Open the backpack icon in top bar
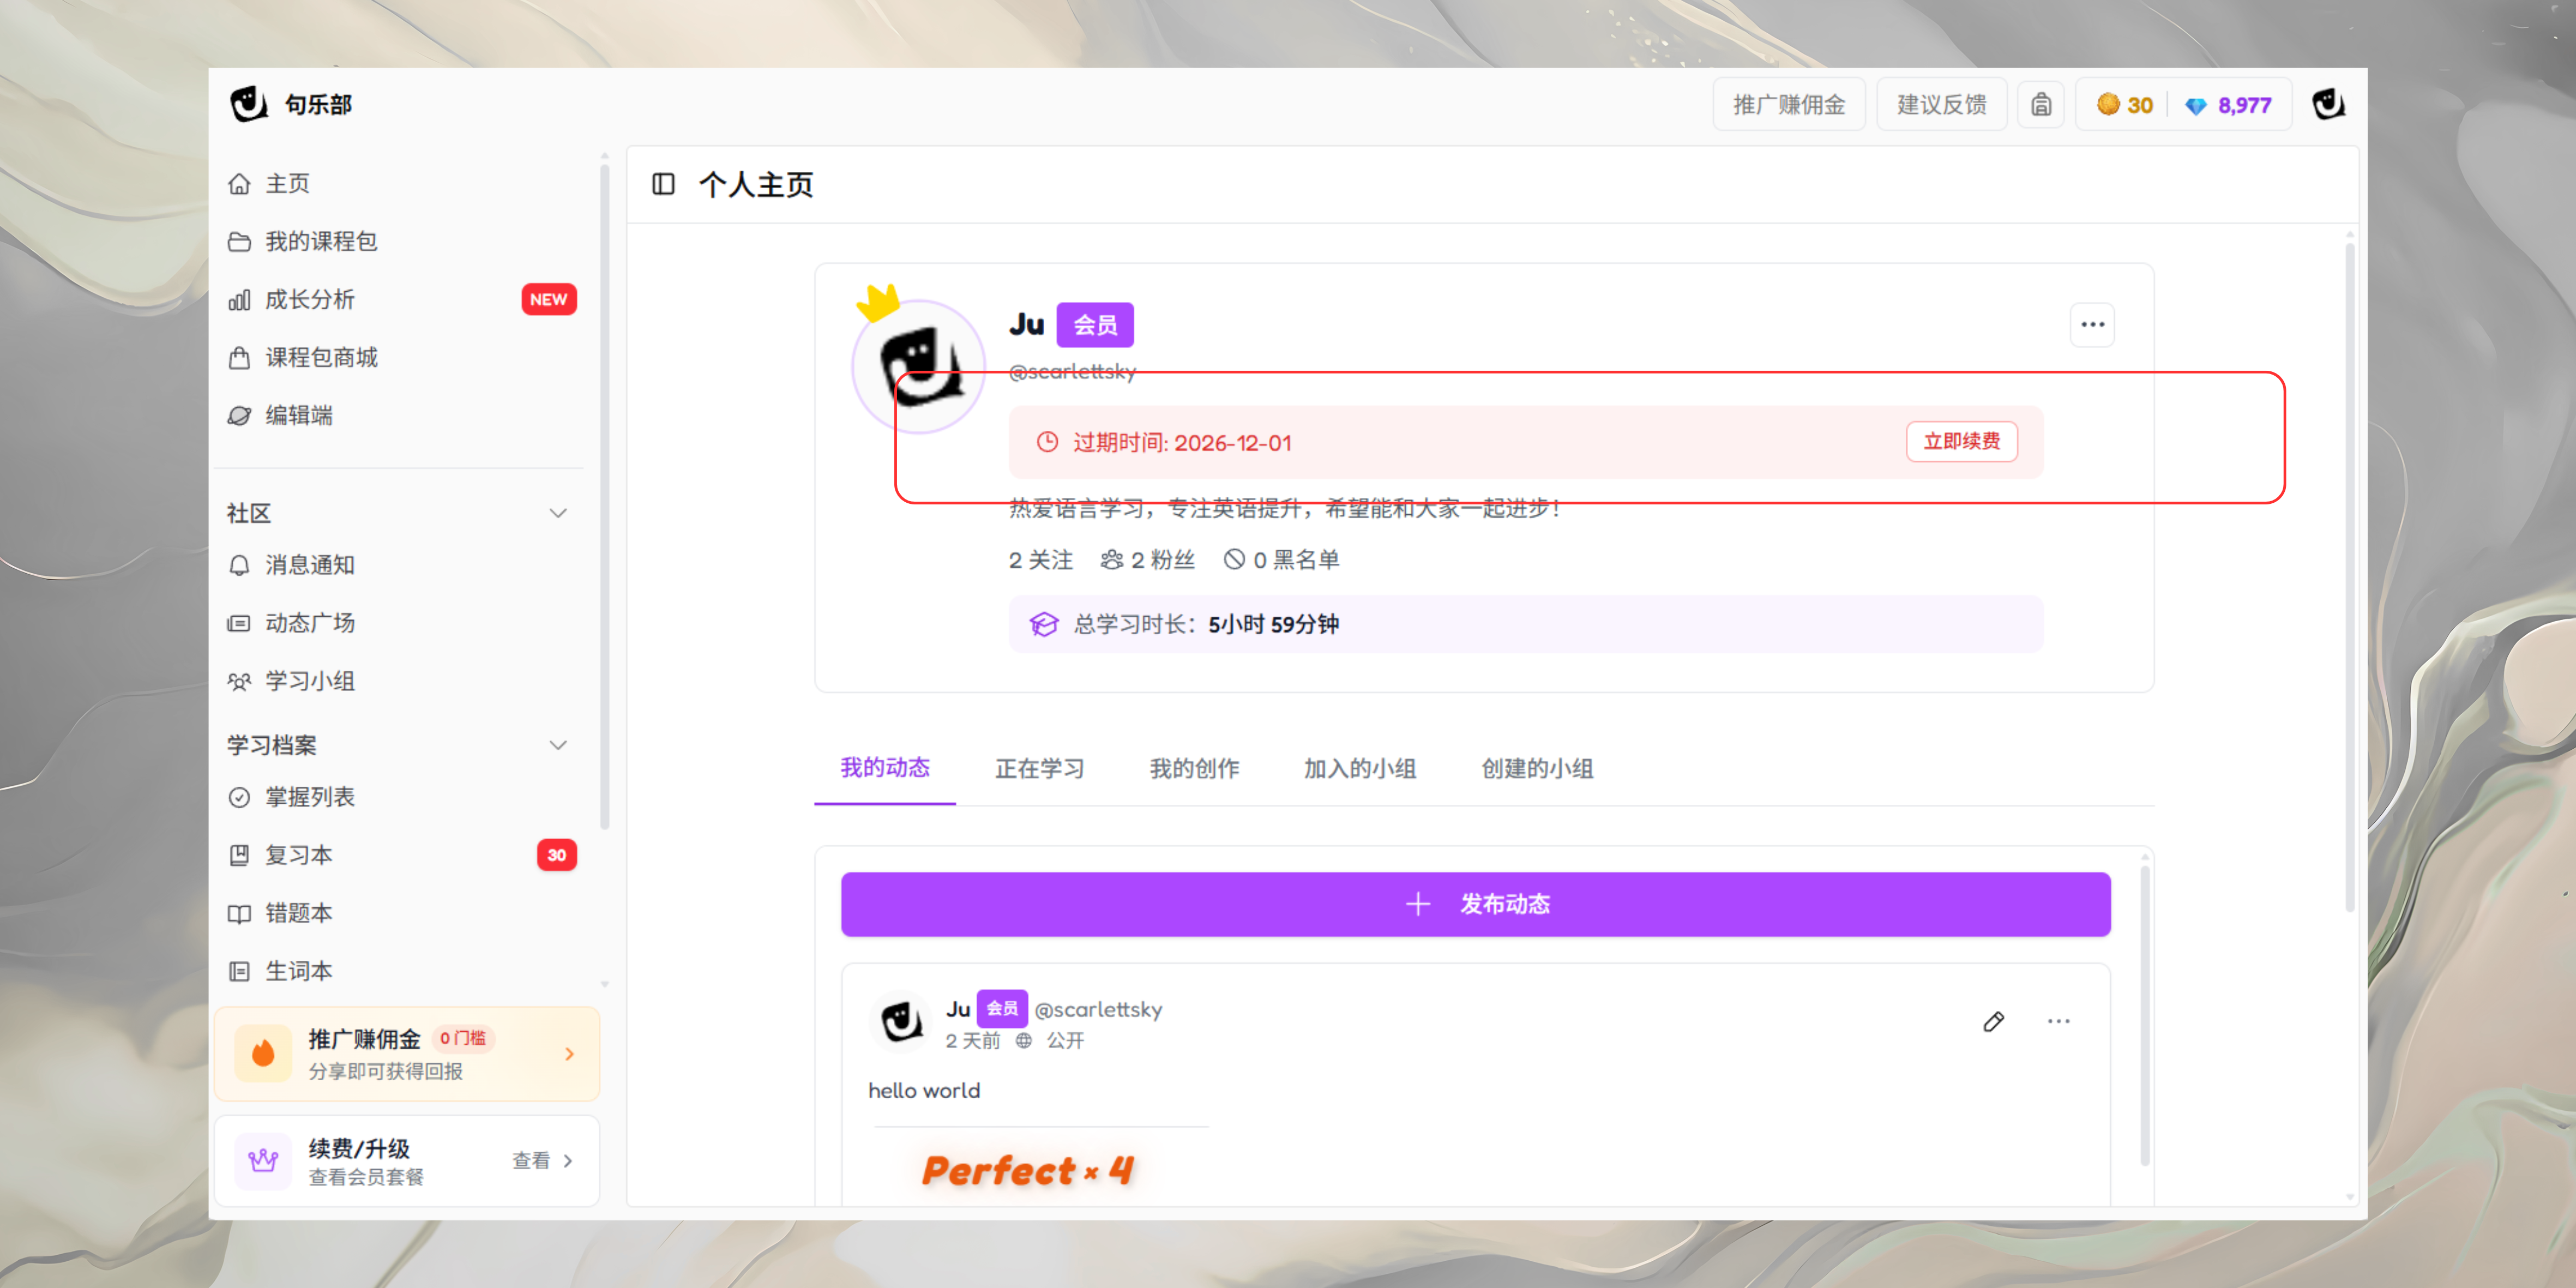Screen dimensions: 2576x1288 click(2041, 104)
